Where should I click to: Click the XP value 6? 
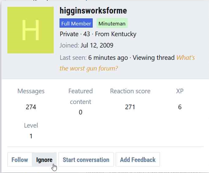(x=180, y=107)
